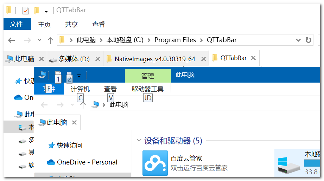
Task: Click quick access item labeled 1
Action: tap(58, 77)
